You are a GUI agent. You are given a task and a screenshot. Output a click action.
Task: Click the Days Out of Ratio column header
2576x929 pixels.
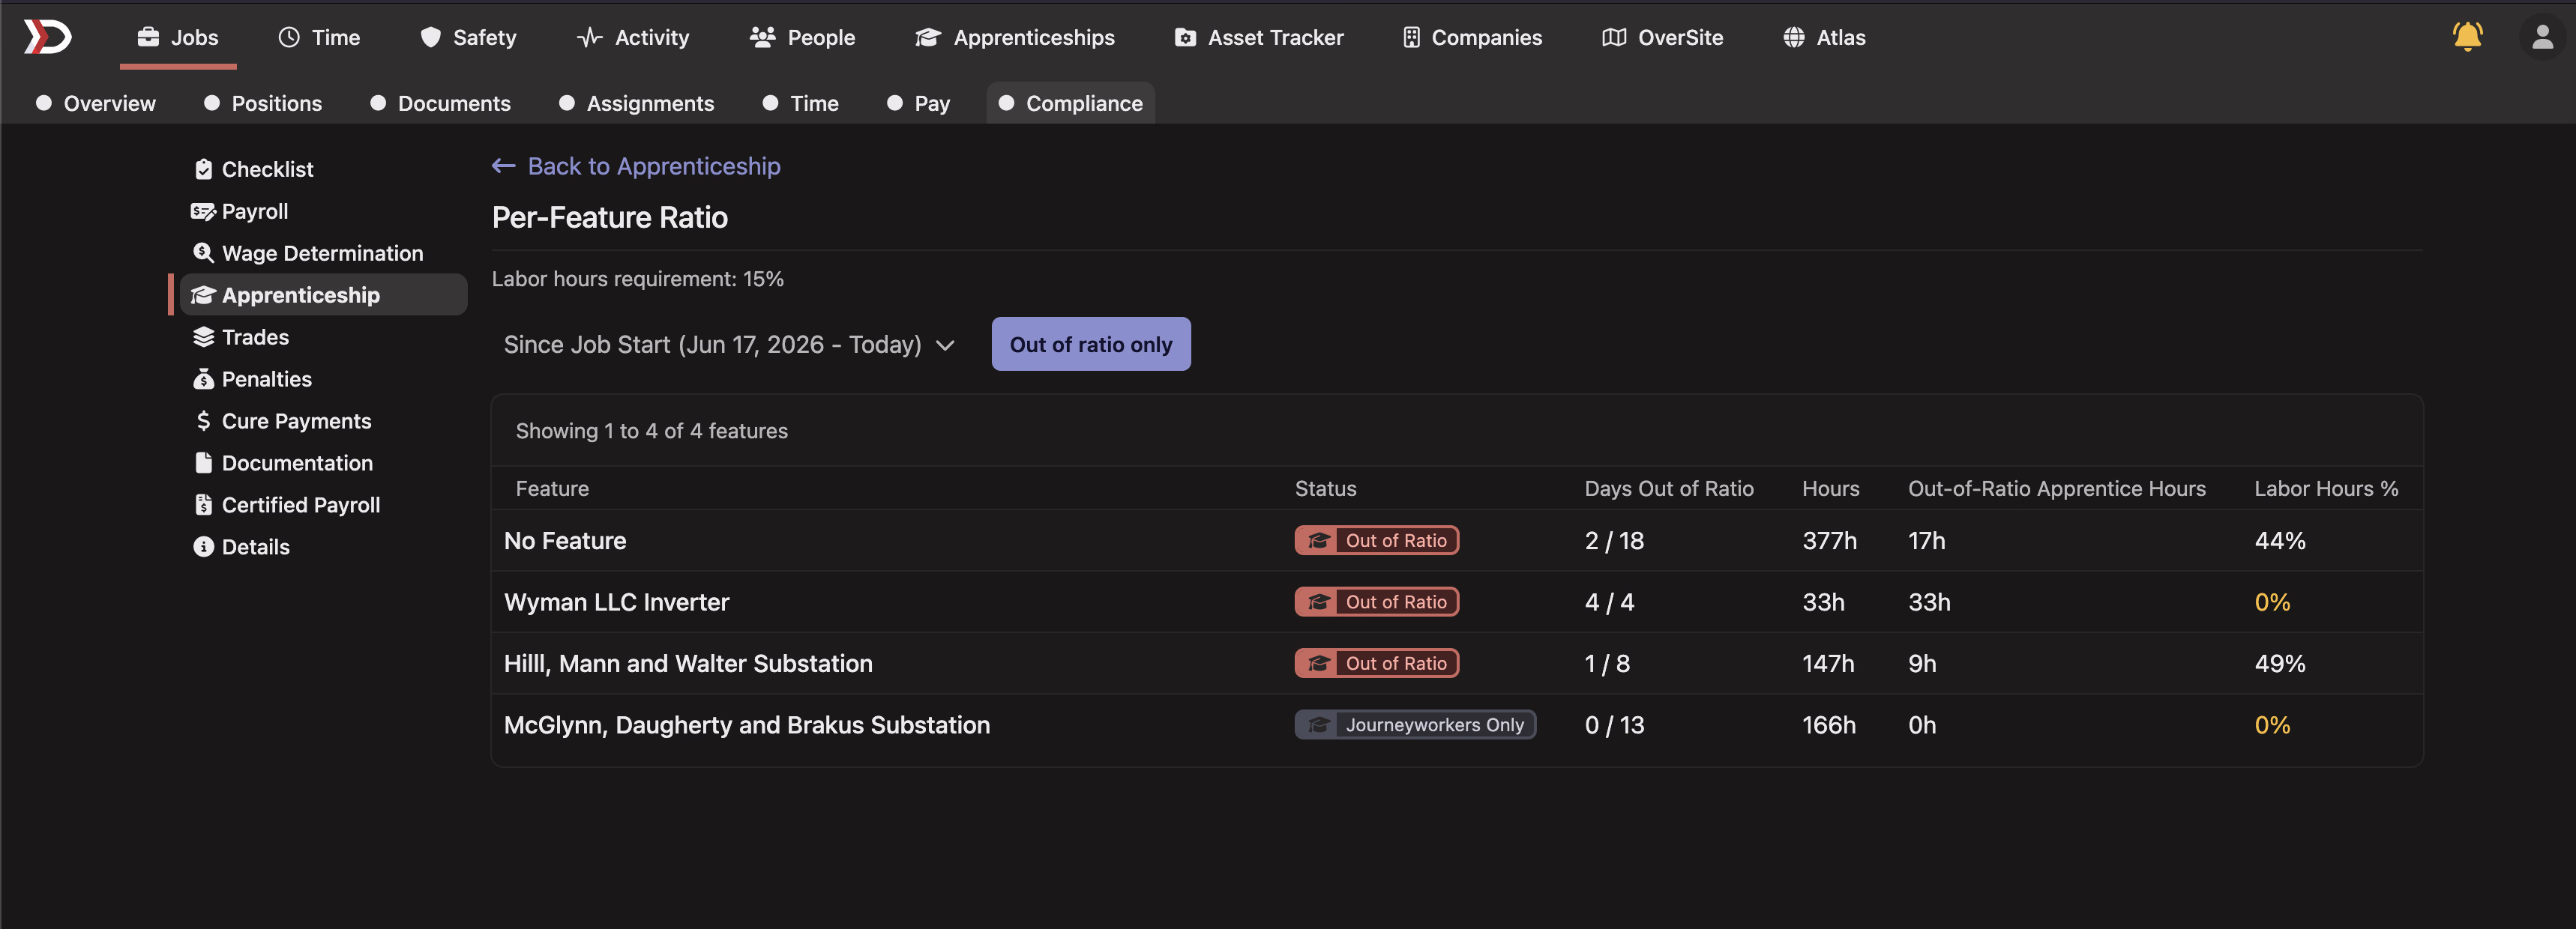1669,488
